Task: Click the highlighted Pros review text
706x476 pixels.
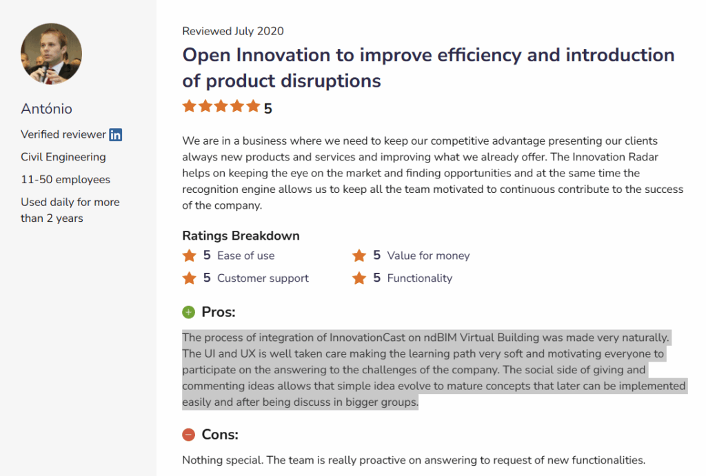Action: point(434,370)
